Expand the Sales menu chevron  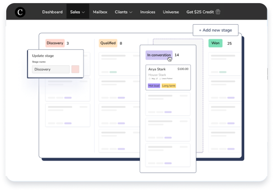pyautogui.click(x=83, y=12)
